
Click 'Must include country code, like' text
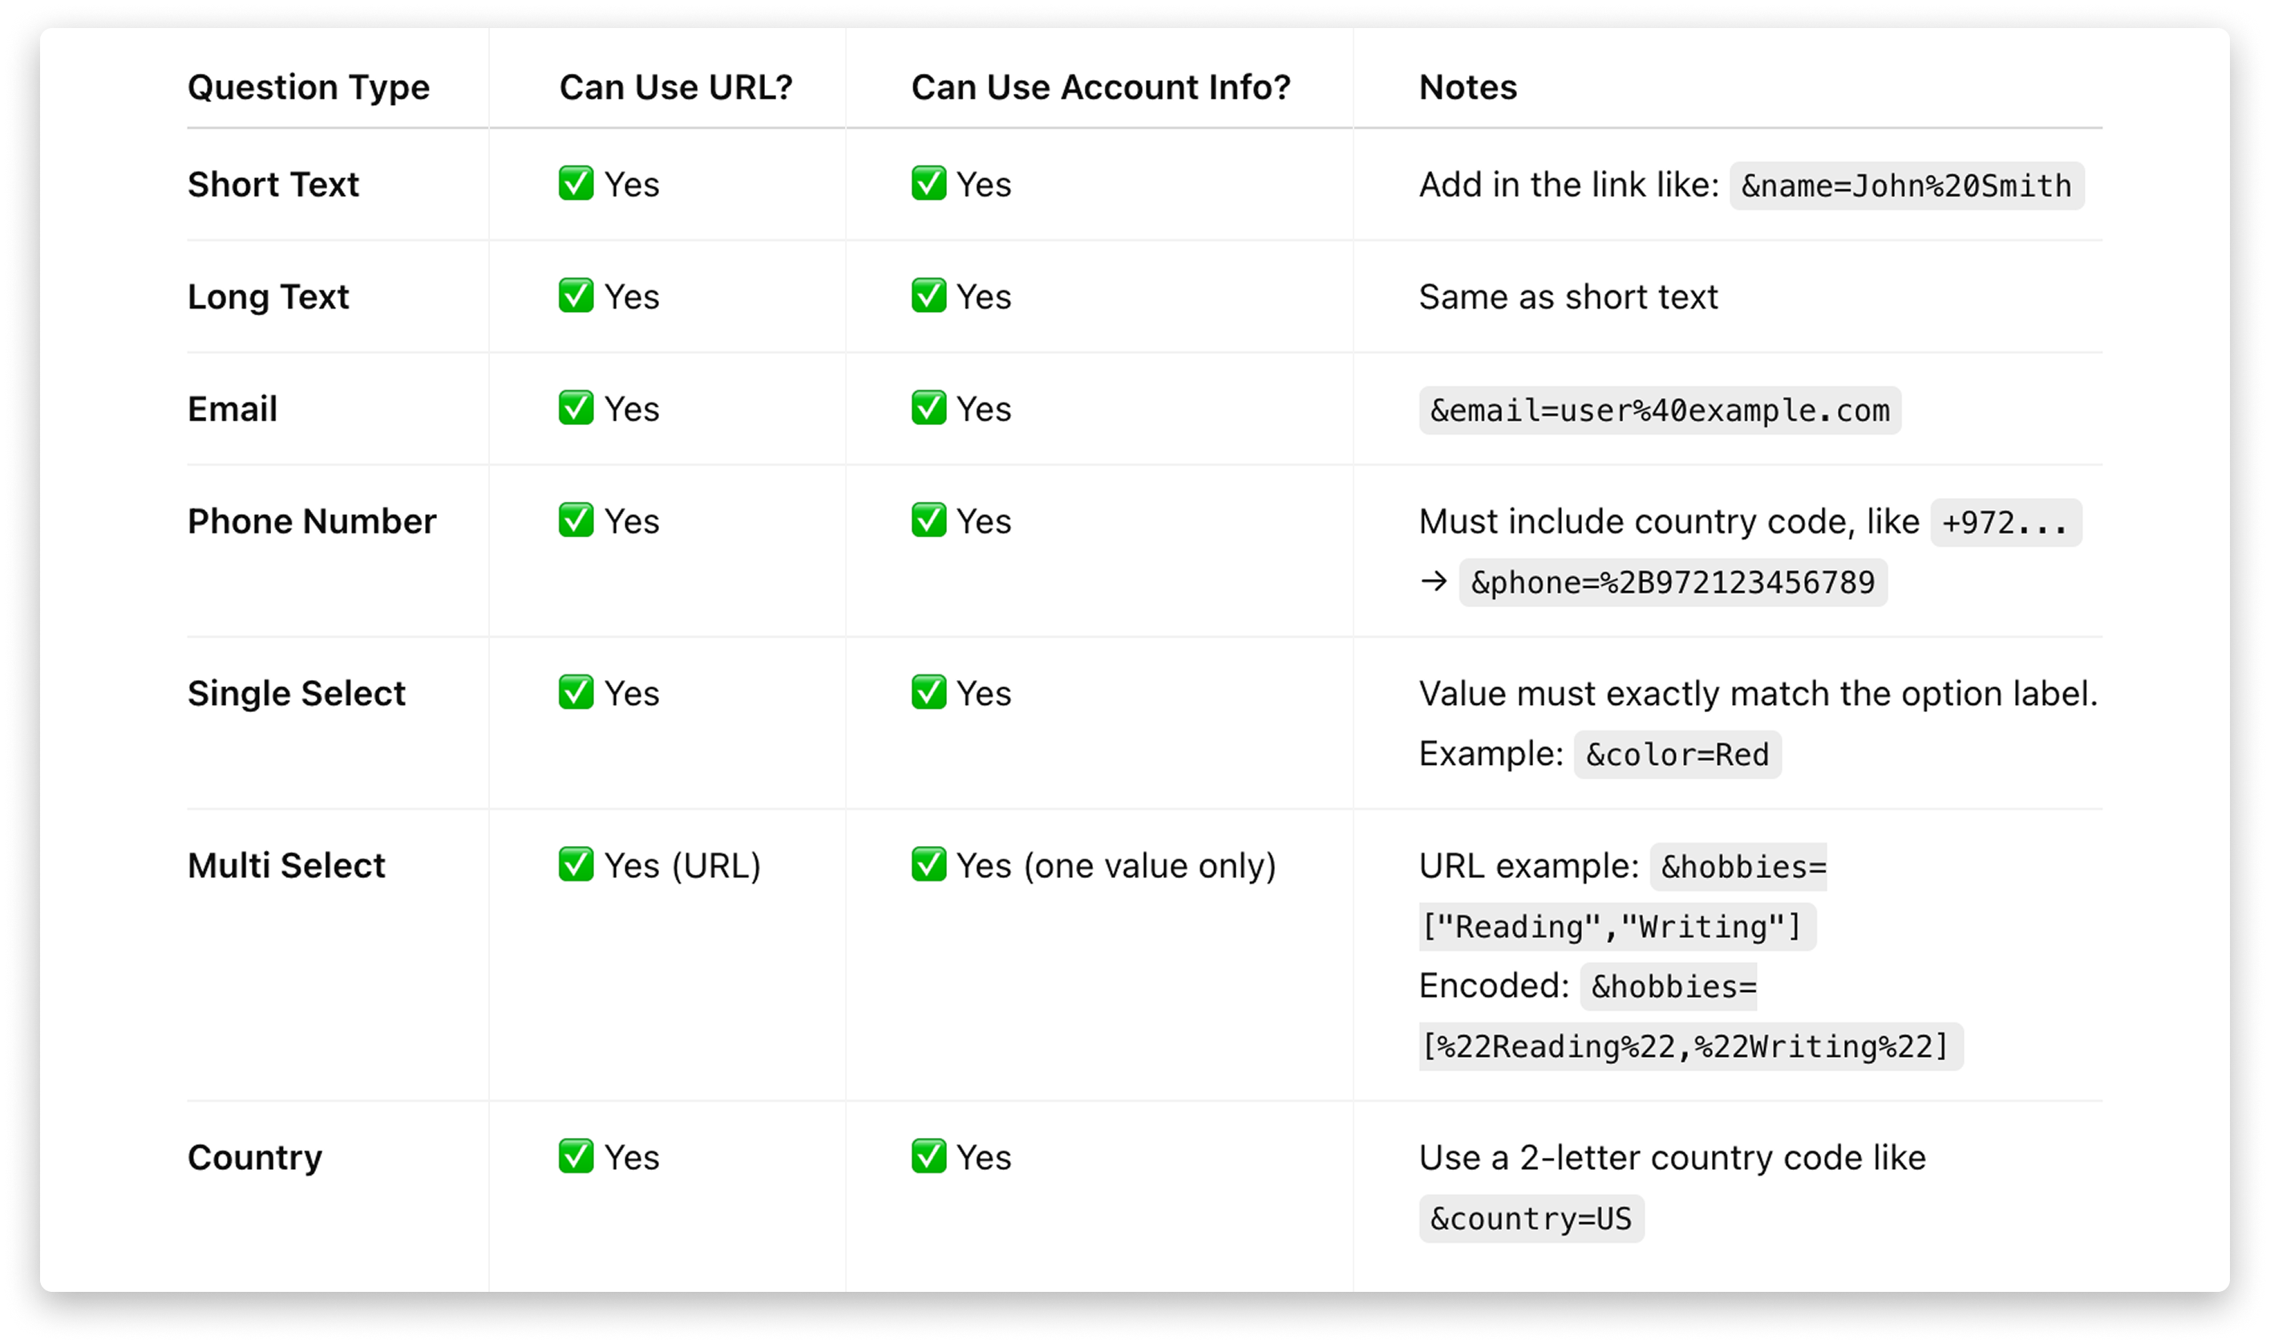pyautogui.click(x=1669, y=522)
